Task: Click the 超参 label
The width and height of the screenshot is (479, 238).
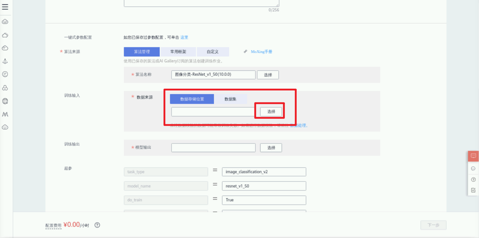Action: coord(68,168)
